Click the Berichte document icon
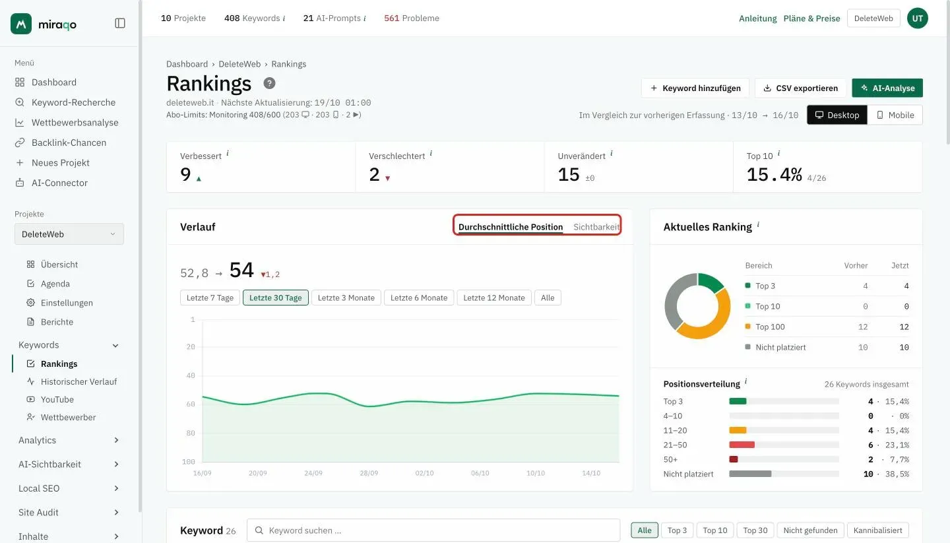The image size is (950, 543). tap(30, 322)
